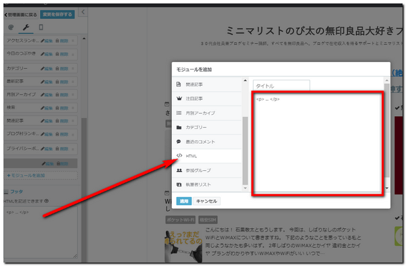Delete the 関連記事 sidebar module
Screen dimensions: 406x266
(x=62, y=121)
